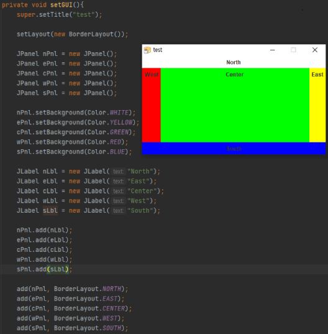Viewport: 328px width, 334px height.
Task: Click the "test" string in setTitle call
Action: [x=84, y=14]
